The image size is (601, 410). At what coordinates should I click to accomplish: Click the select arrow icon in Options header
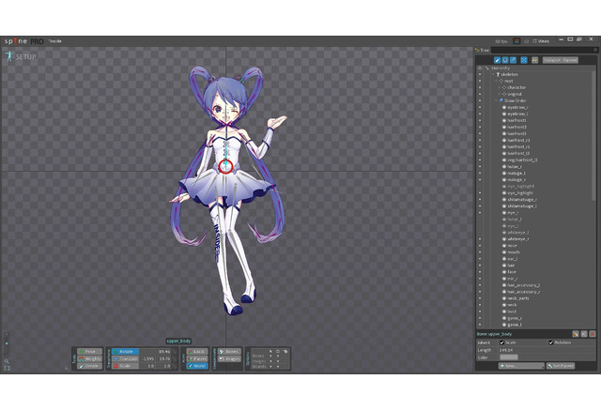270,351
